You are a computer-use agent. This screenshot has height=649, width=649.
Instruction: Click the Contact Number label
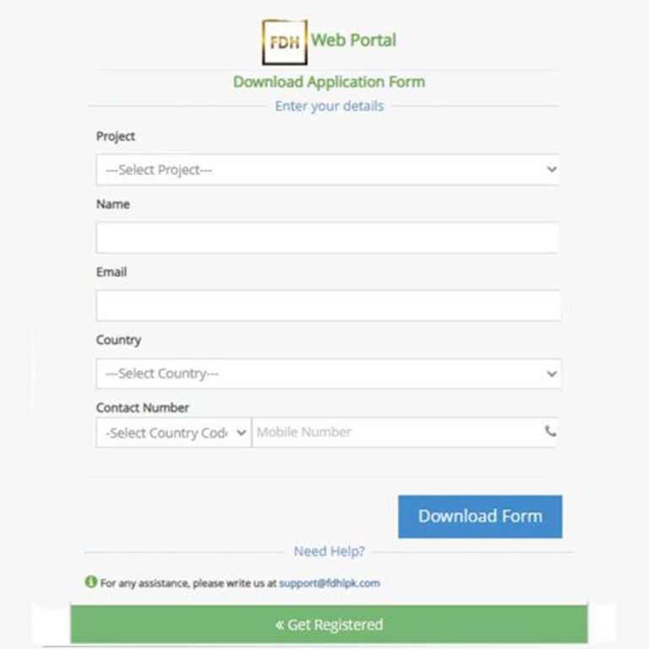142,407
